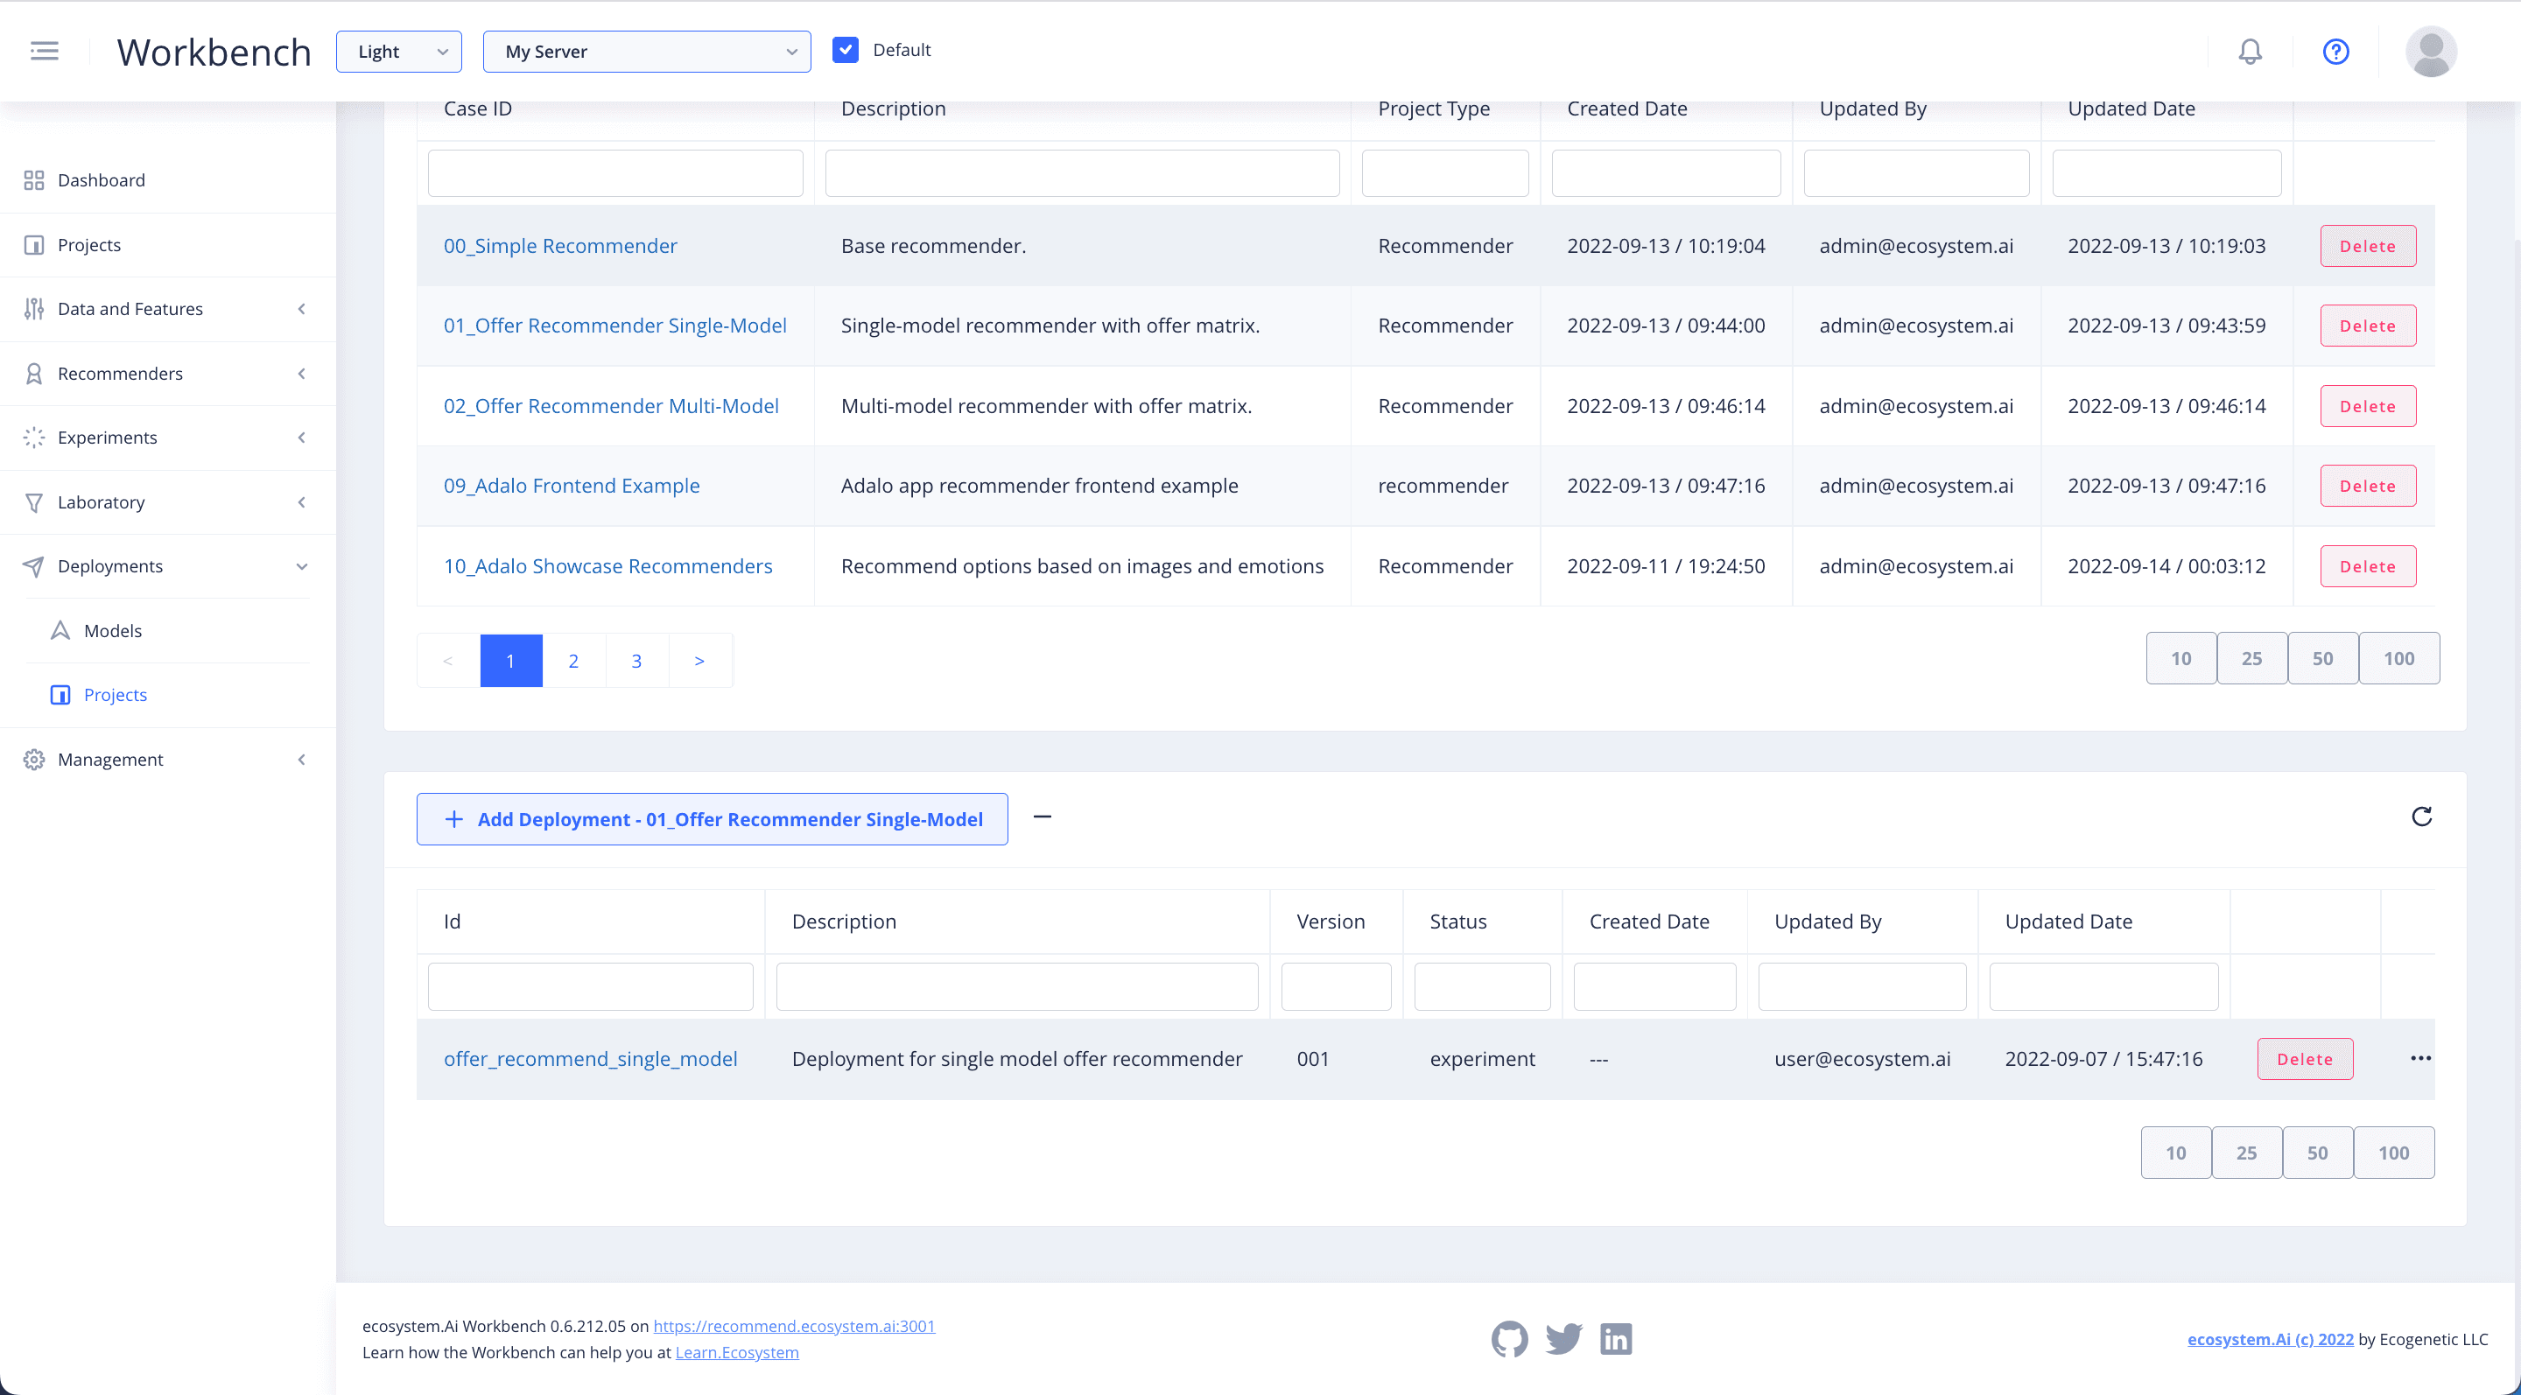Click three-dots options for offer_recommend_single_model
Viewport: 2521px width, 1395px height.
[x=2420, y=1058]
